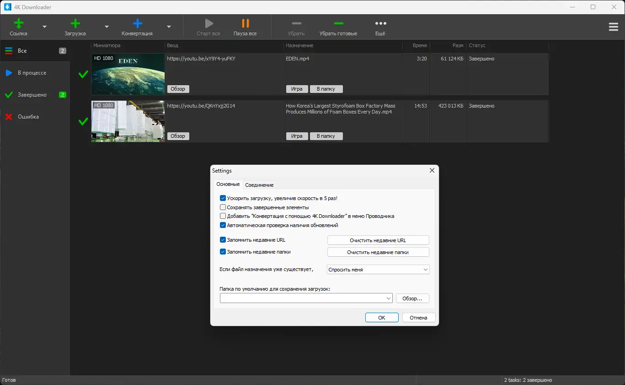
Task: Click the blue plus Конвертация icon
Action: [x=137, y=23]
